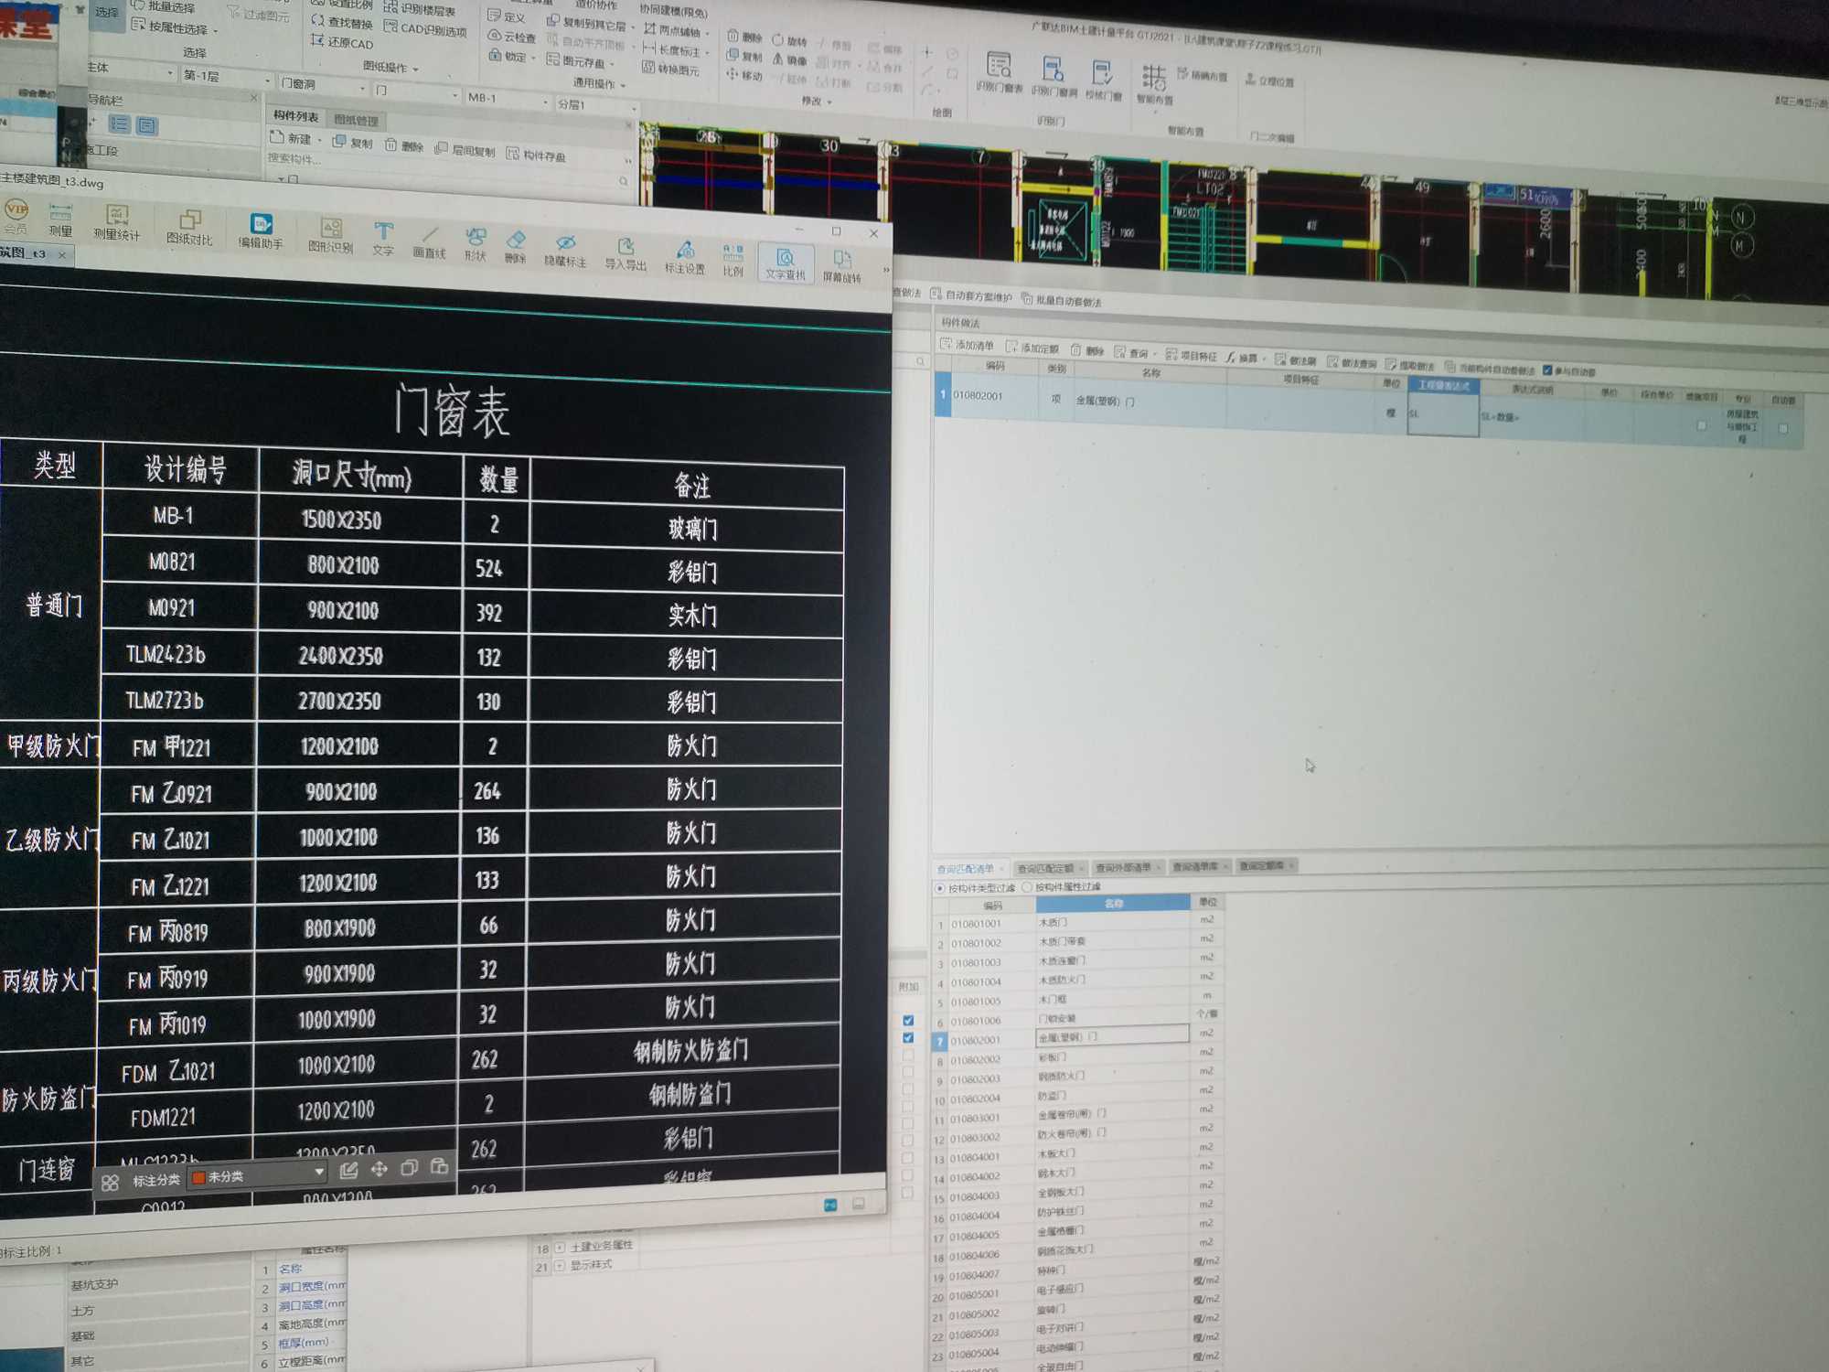Image resolution: width=1829 pixels, height=1372 pixels.
Task: Click 查找替换 find and replace
Action: coord(341,21)
